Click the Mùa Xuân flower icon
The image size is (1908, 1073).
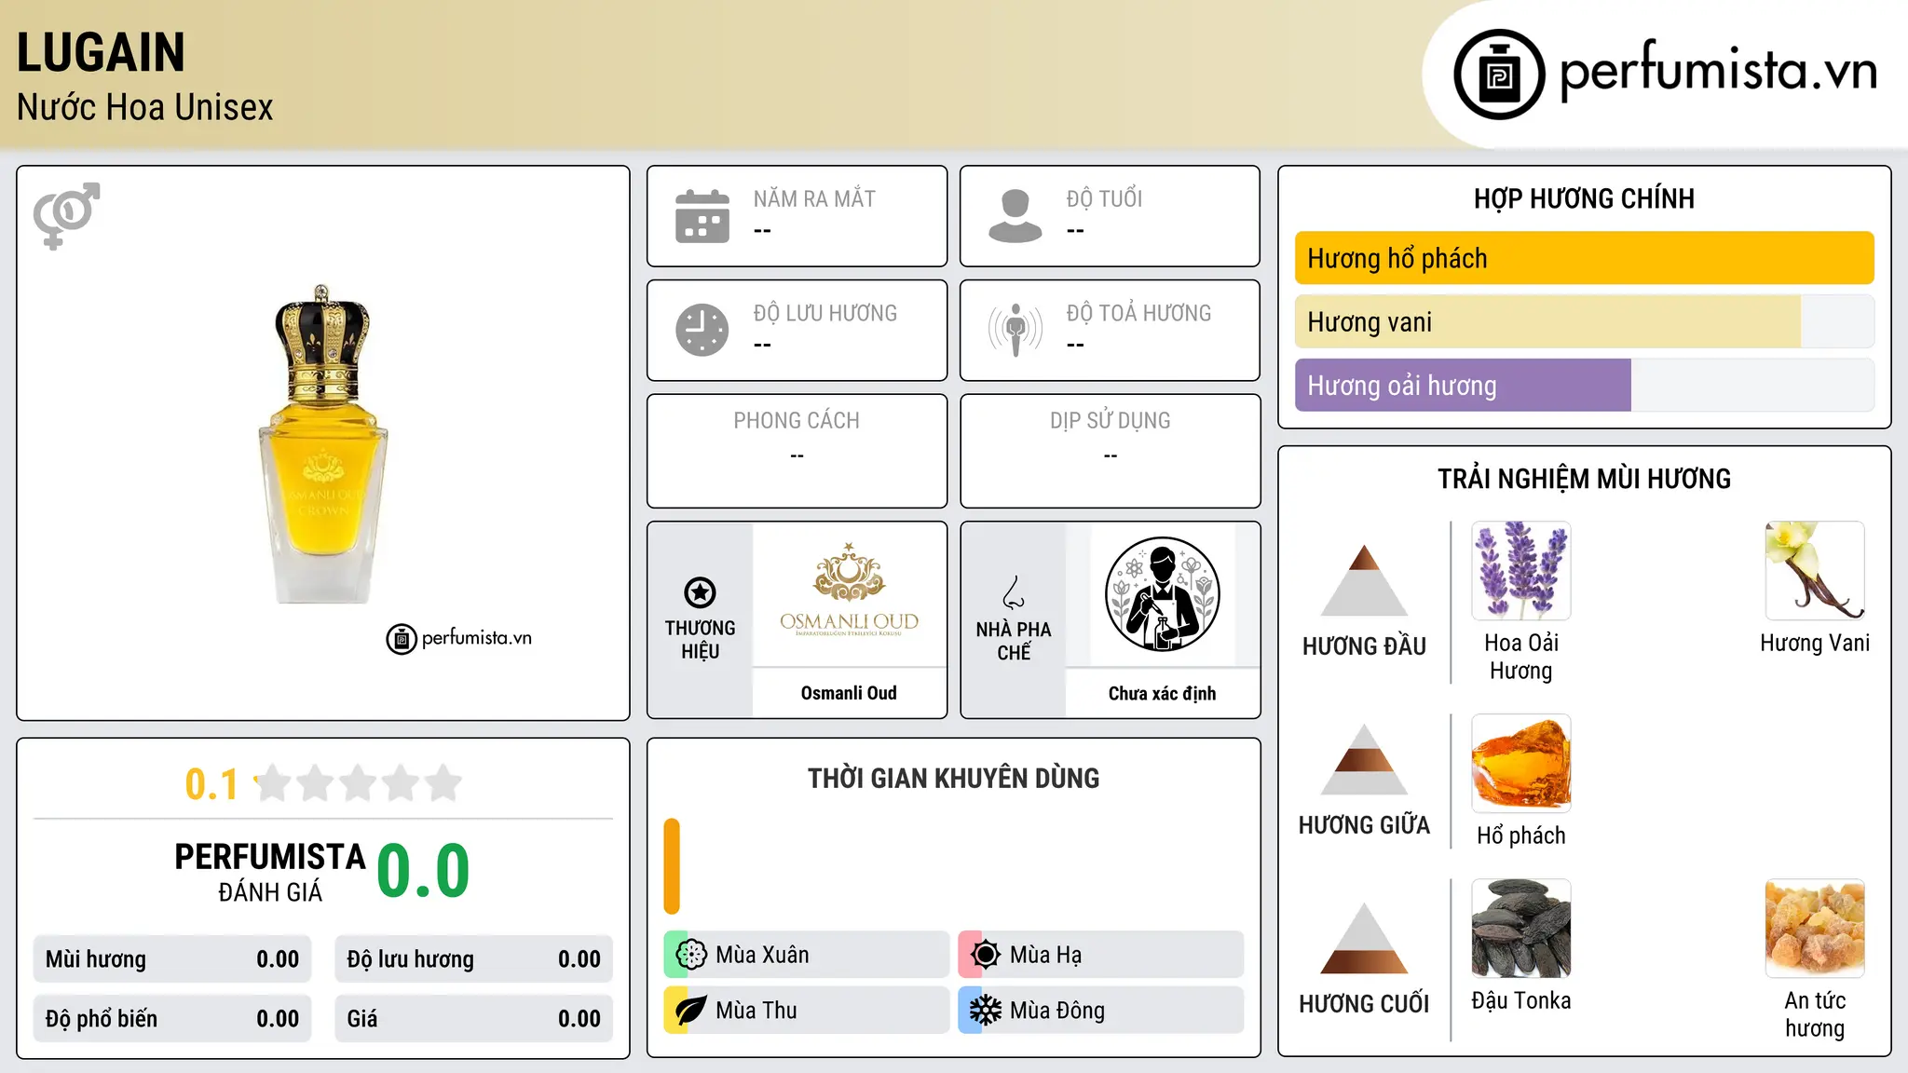691,955
